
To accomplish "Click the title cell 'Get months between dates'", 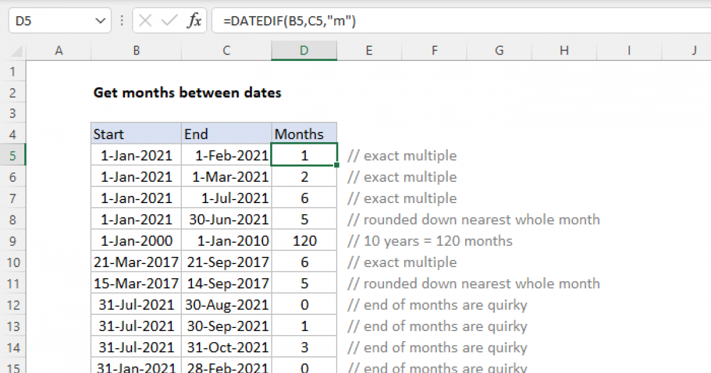I will [x=187, y=92].
